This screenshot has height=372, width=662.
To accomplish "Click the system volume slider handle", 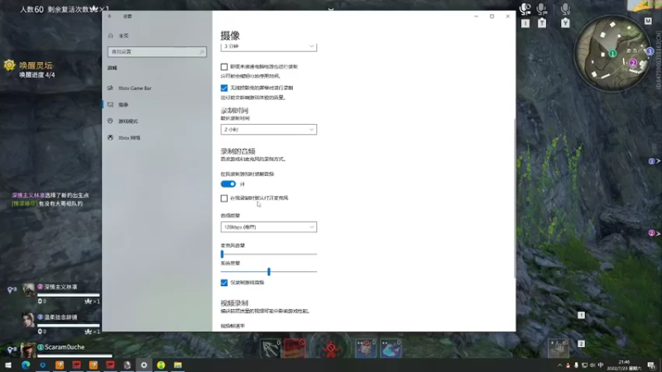I will pos(269,272).
